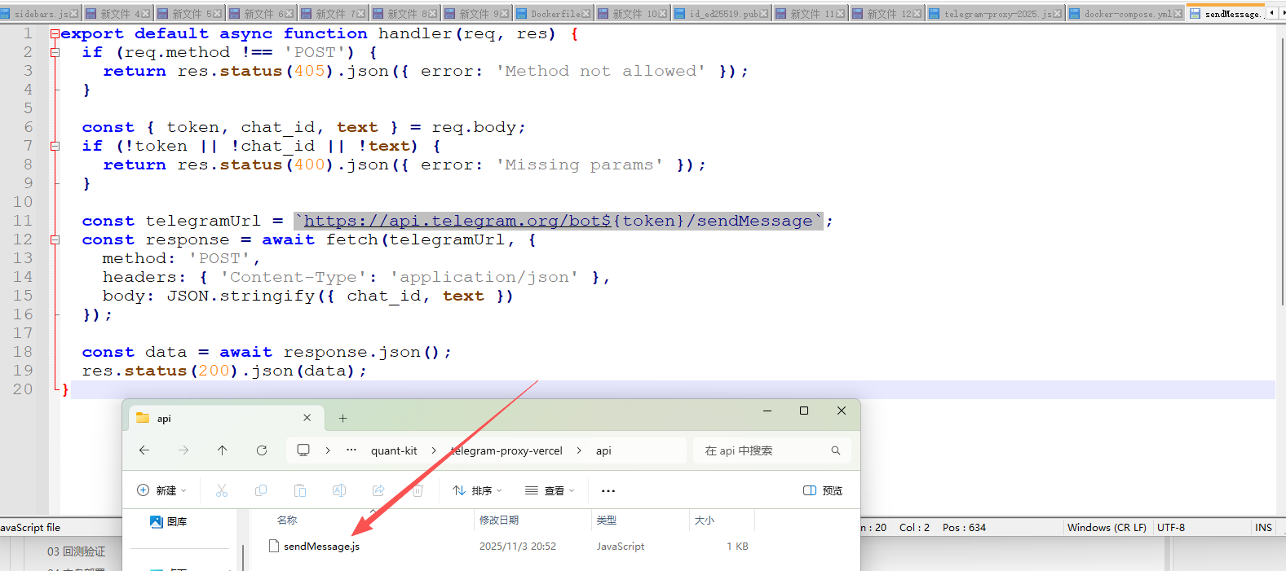Click the This PC monitor icon in address bar
Image resolution: width=1286 pixels, height=571 pixels.
click(x=303, y=450)
